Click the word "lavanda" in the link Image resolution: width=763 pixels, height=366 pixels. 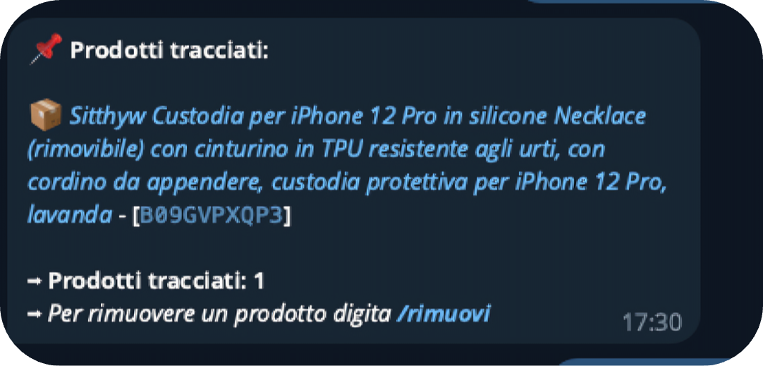[x=70, y=215]
